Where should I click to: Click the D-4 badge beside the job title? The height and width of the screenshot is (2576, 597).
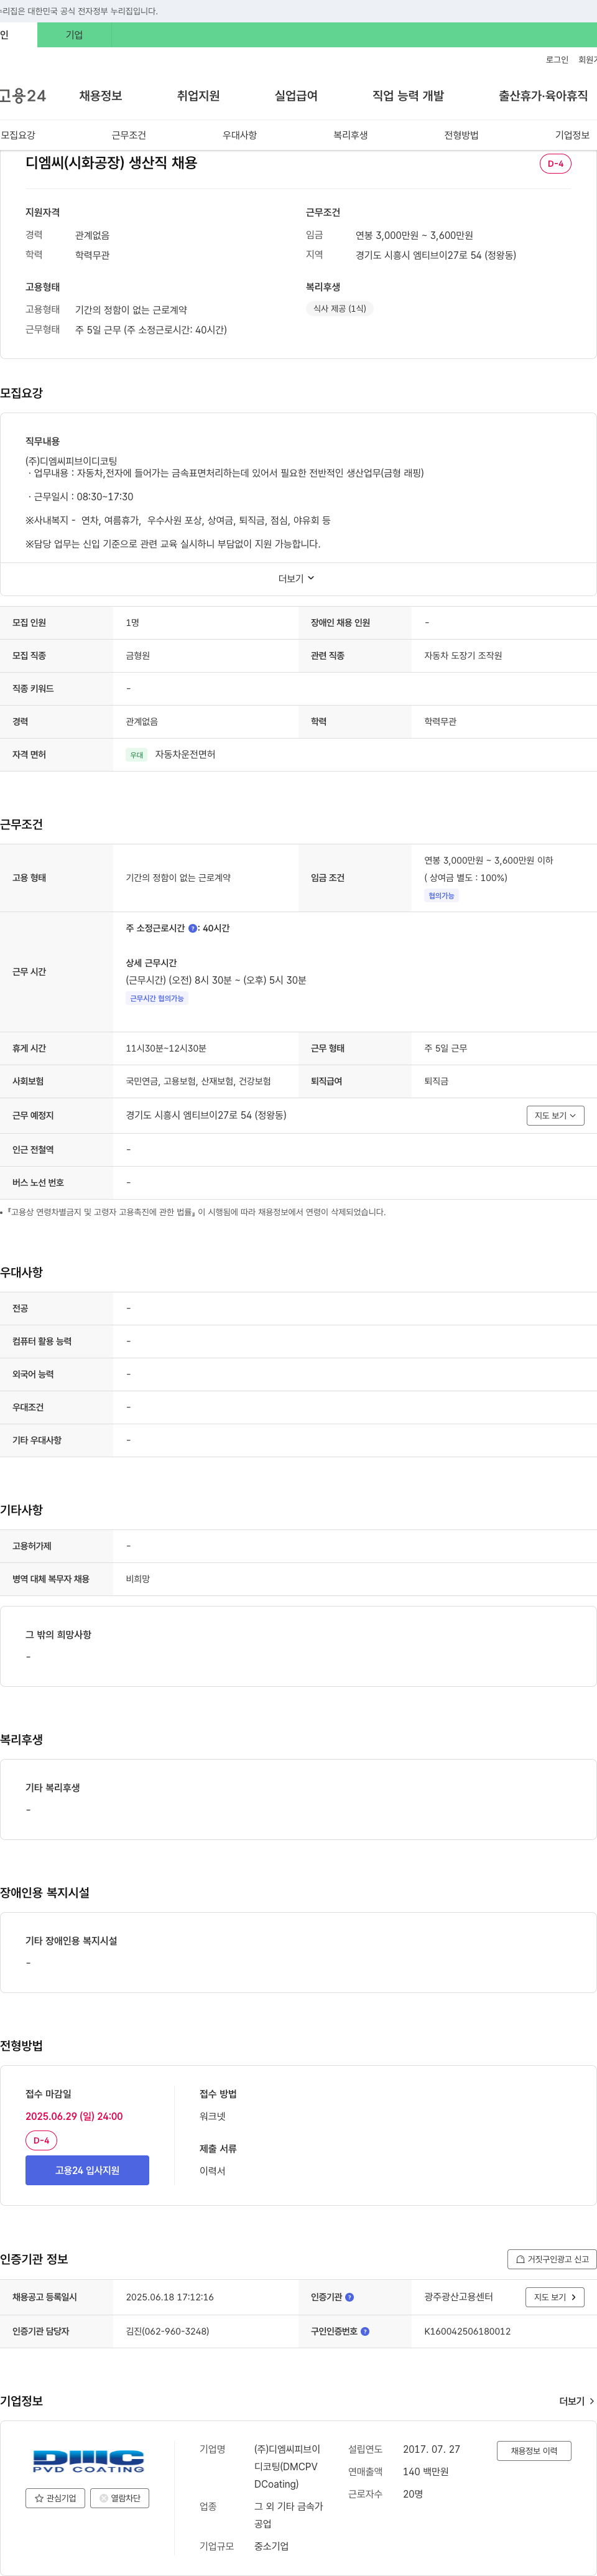pyautogui.click(x=555, y=164)
